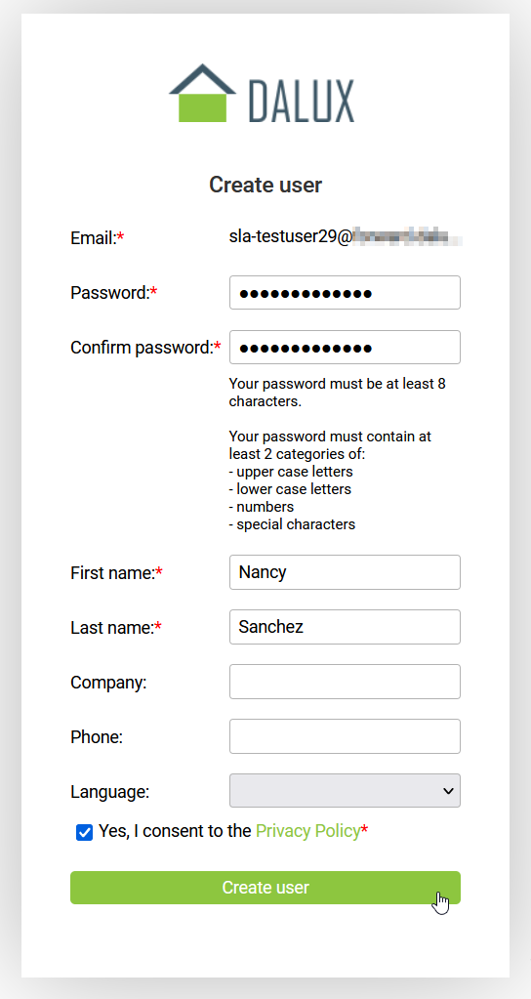Focus the Confirm password input field

pyautogui.click(x=345, y=348)
